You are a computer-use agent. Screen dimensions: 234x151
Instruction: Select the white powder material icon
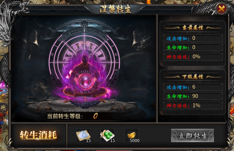click(83, 135)
